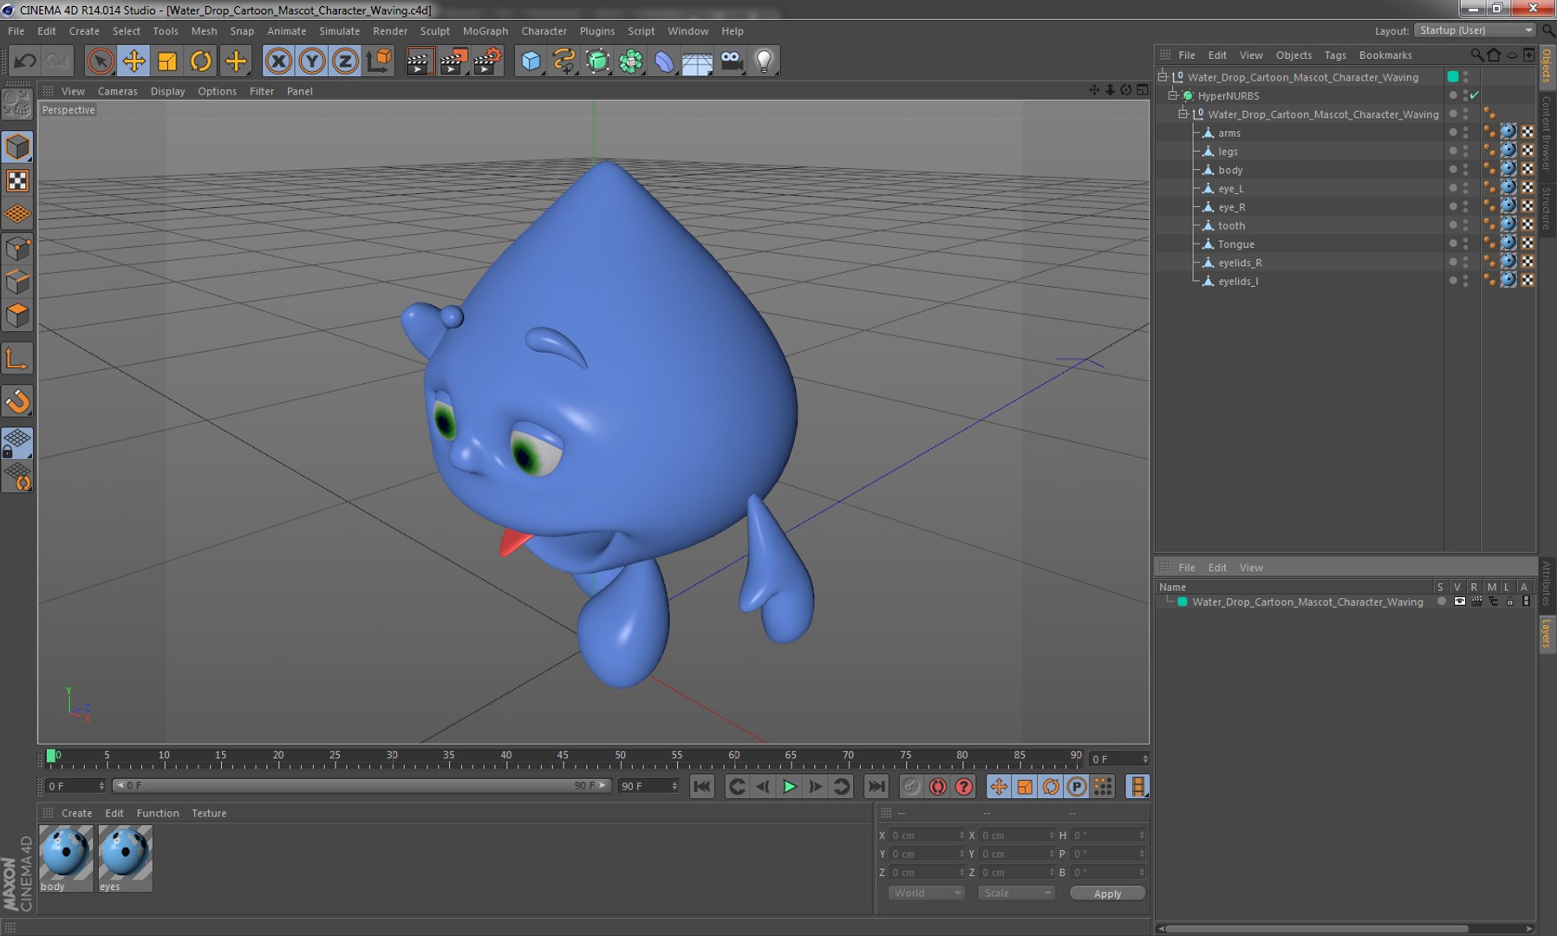Add a light object
The height and width of the screenshot is (936, 1557).
(764, 61)
